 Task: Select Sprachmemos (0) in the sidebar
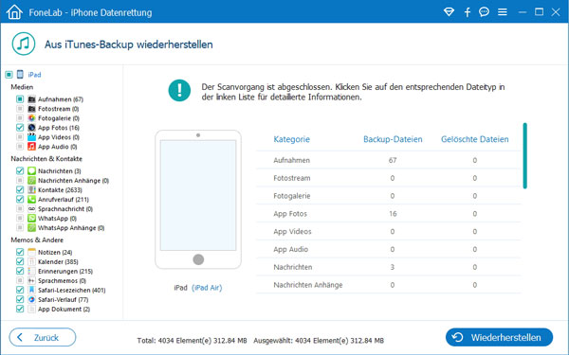pyautogui.click(x=62, y=281)
